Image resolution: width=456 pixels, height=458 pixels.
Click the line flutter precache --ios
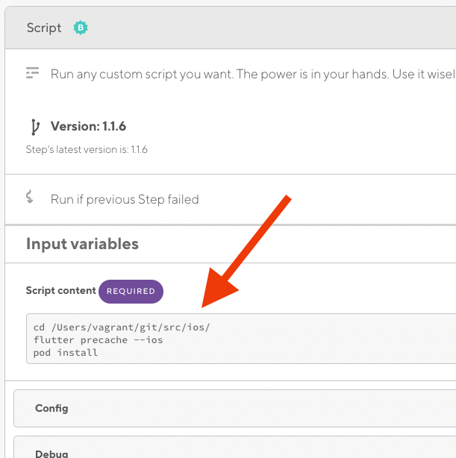point(98,340)
